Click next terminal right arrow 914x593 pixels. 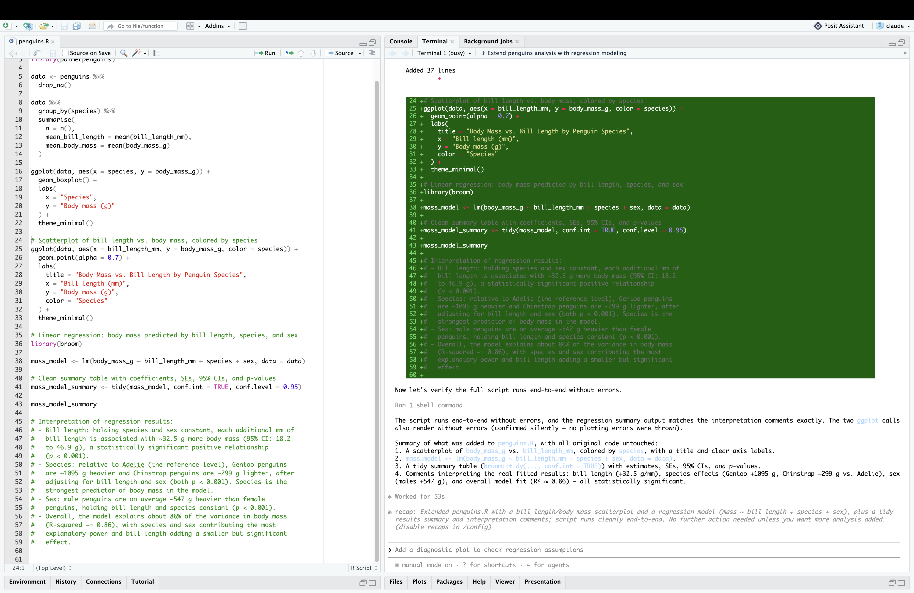[x=405, y=53]
